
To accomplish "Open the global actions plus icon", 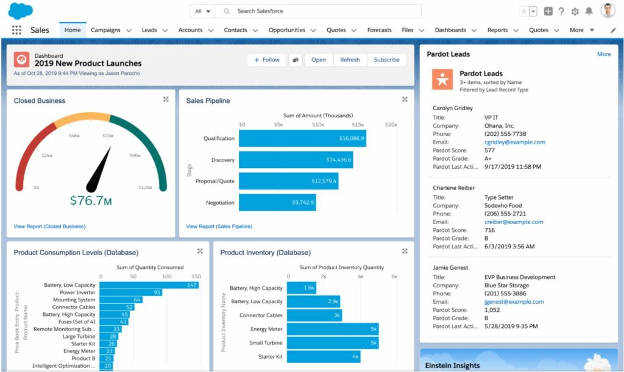I will tap(548, 11).
